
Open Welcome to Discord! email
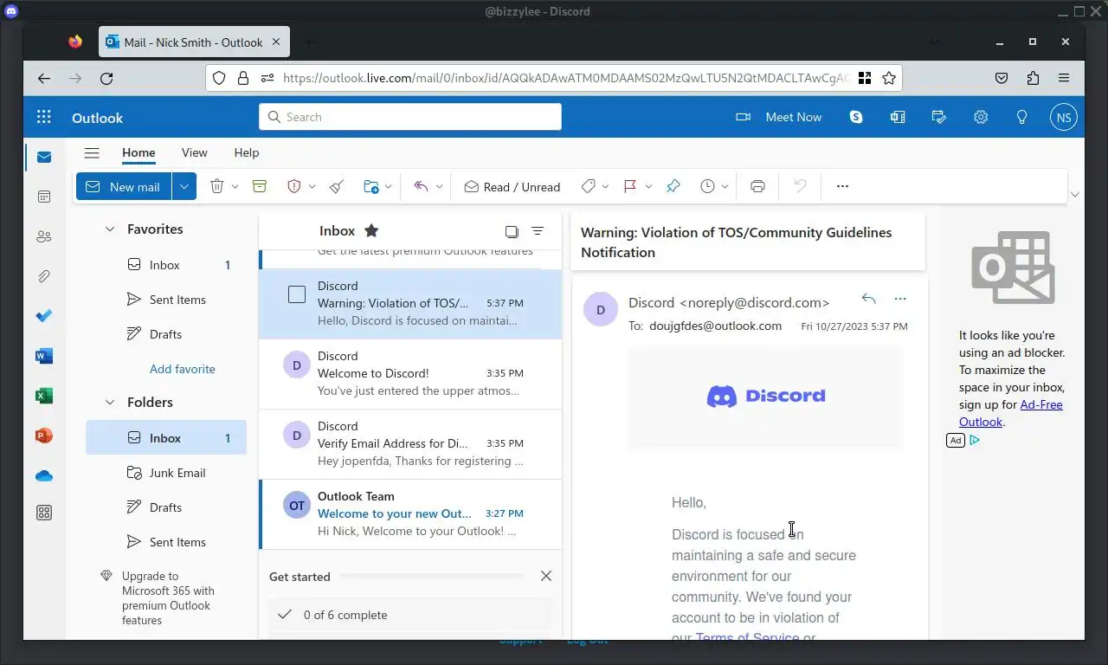tap(410, 373)
